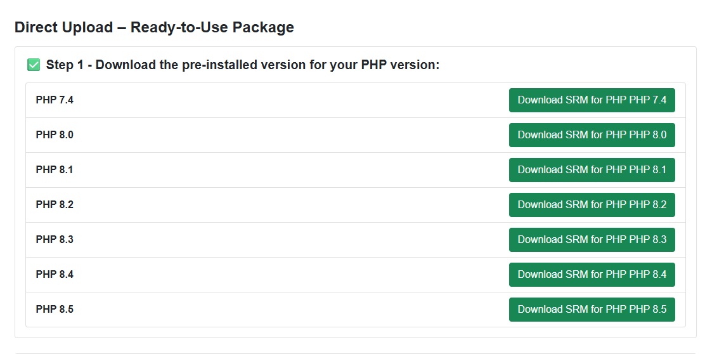The height and width of the screenshot is (354, 724).
Task: Click the Direct Upload section heading
Action: 154,27
